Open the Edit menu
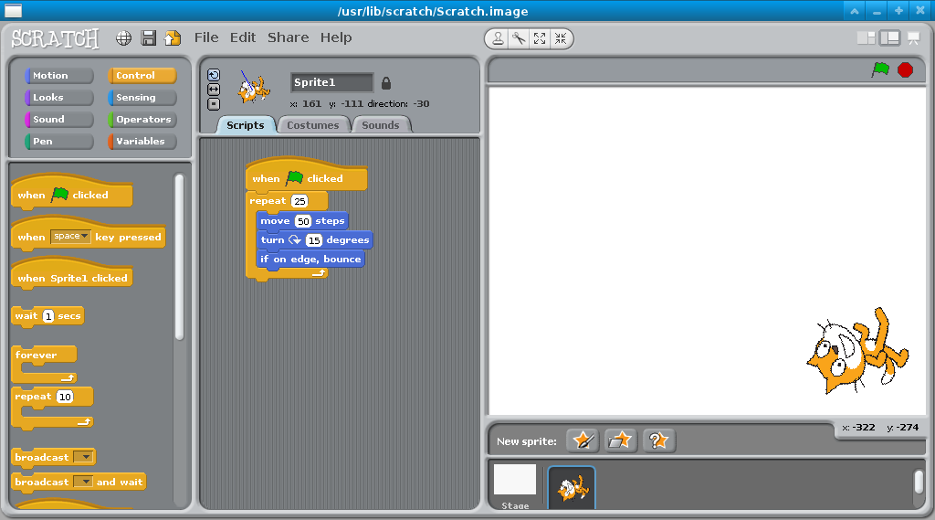Screen dimensions: 935x520 (x=243, y=37)
